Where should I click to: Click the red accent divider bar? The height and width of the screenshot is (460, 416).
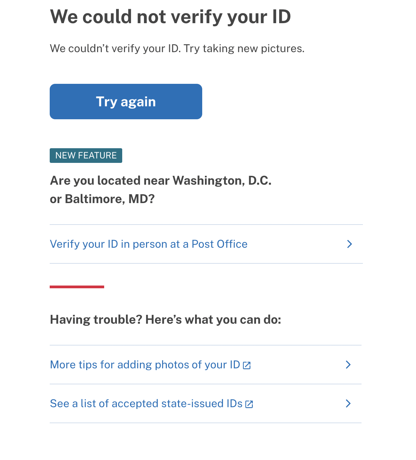77,287
